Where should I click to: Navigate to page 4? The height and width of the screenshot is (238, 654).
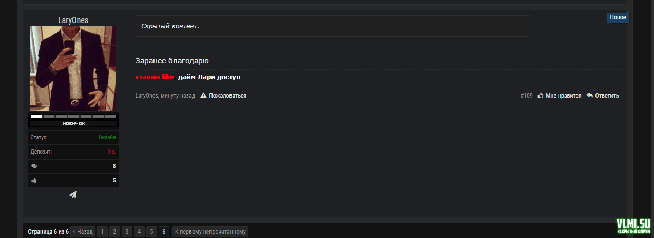coord(139,232)
